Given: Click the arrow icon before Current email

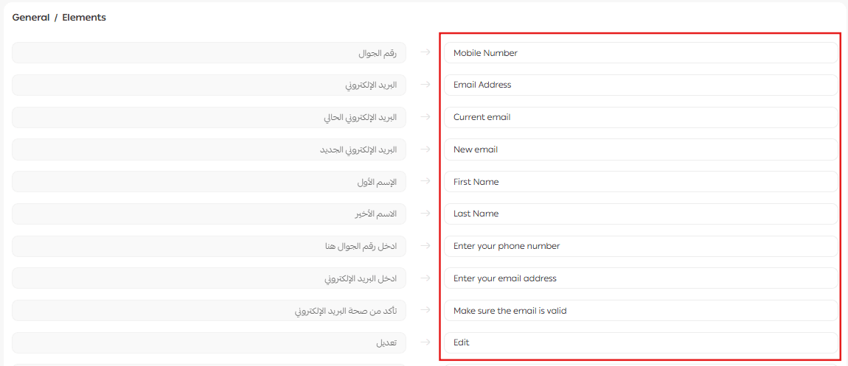Looking at the screenshot, I should [x=425, y=117].
